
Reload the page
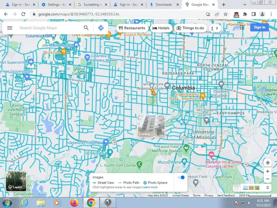[x=23, y=14]
